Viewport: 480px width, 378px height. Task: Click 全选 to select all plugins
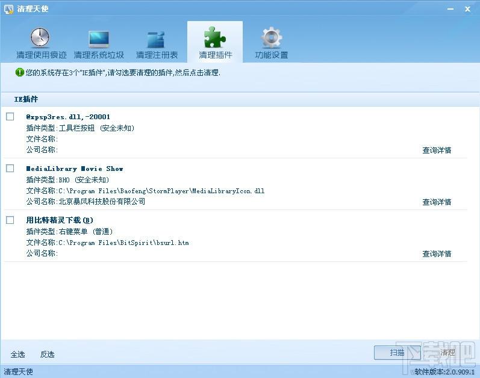(x=17, y=354)
